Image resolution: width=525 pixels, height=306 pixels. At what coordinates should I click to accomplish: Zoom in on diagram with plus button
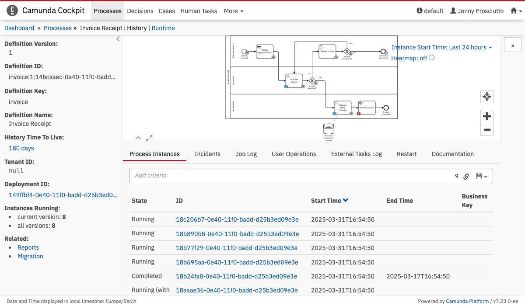point(487,116)
